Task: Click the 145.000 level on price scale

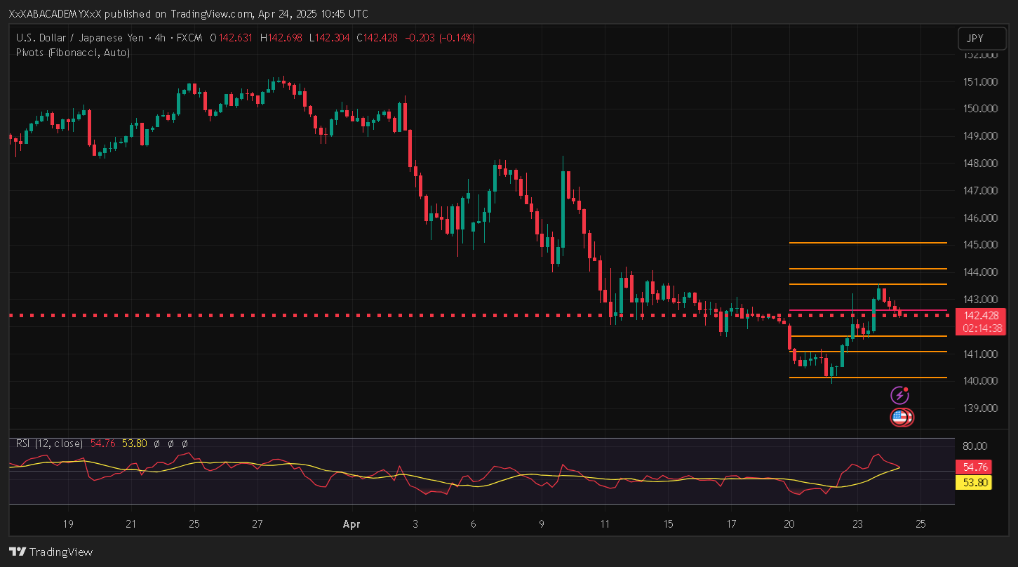Action: coord(978,245)
